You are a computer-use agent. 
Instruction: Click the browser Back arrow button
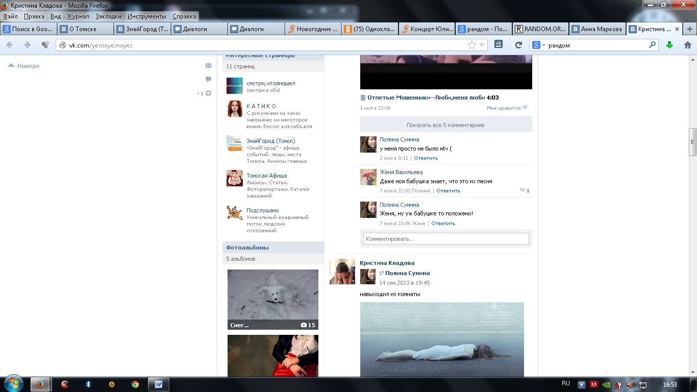pyautogui.click(x=10, y=45)
